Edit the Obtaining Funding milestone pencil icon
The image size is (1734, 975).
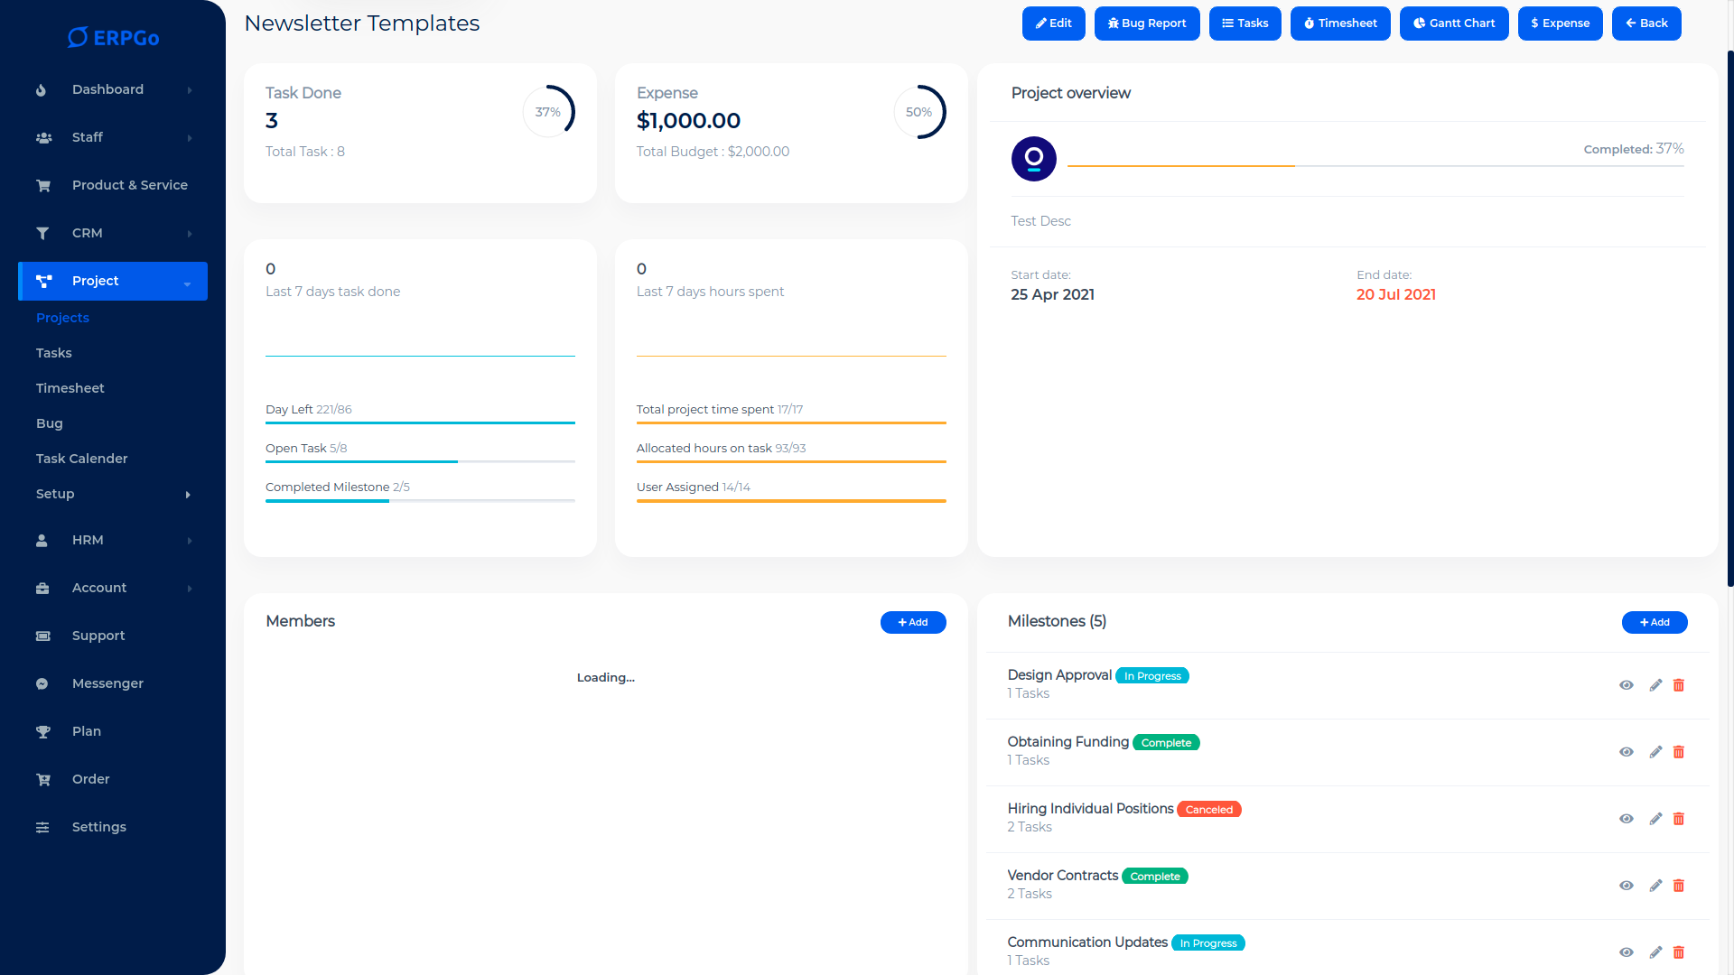pos(1655,752)
